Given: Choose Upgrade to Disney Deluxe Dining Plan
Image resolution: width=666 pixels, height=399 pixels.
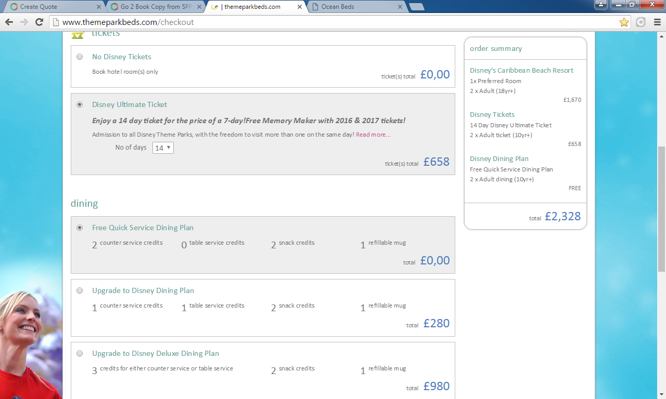Looking at the screenshot, I should tap(80, 353).
